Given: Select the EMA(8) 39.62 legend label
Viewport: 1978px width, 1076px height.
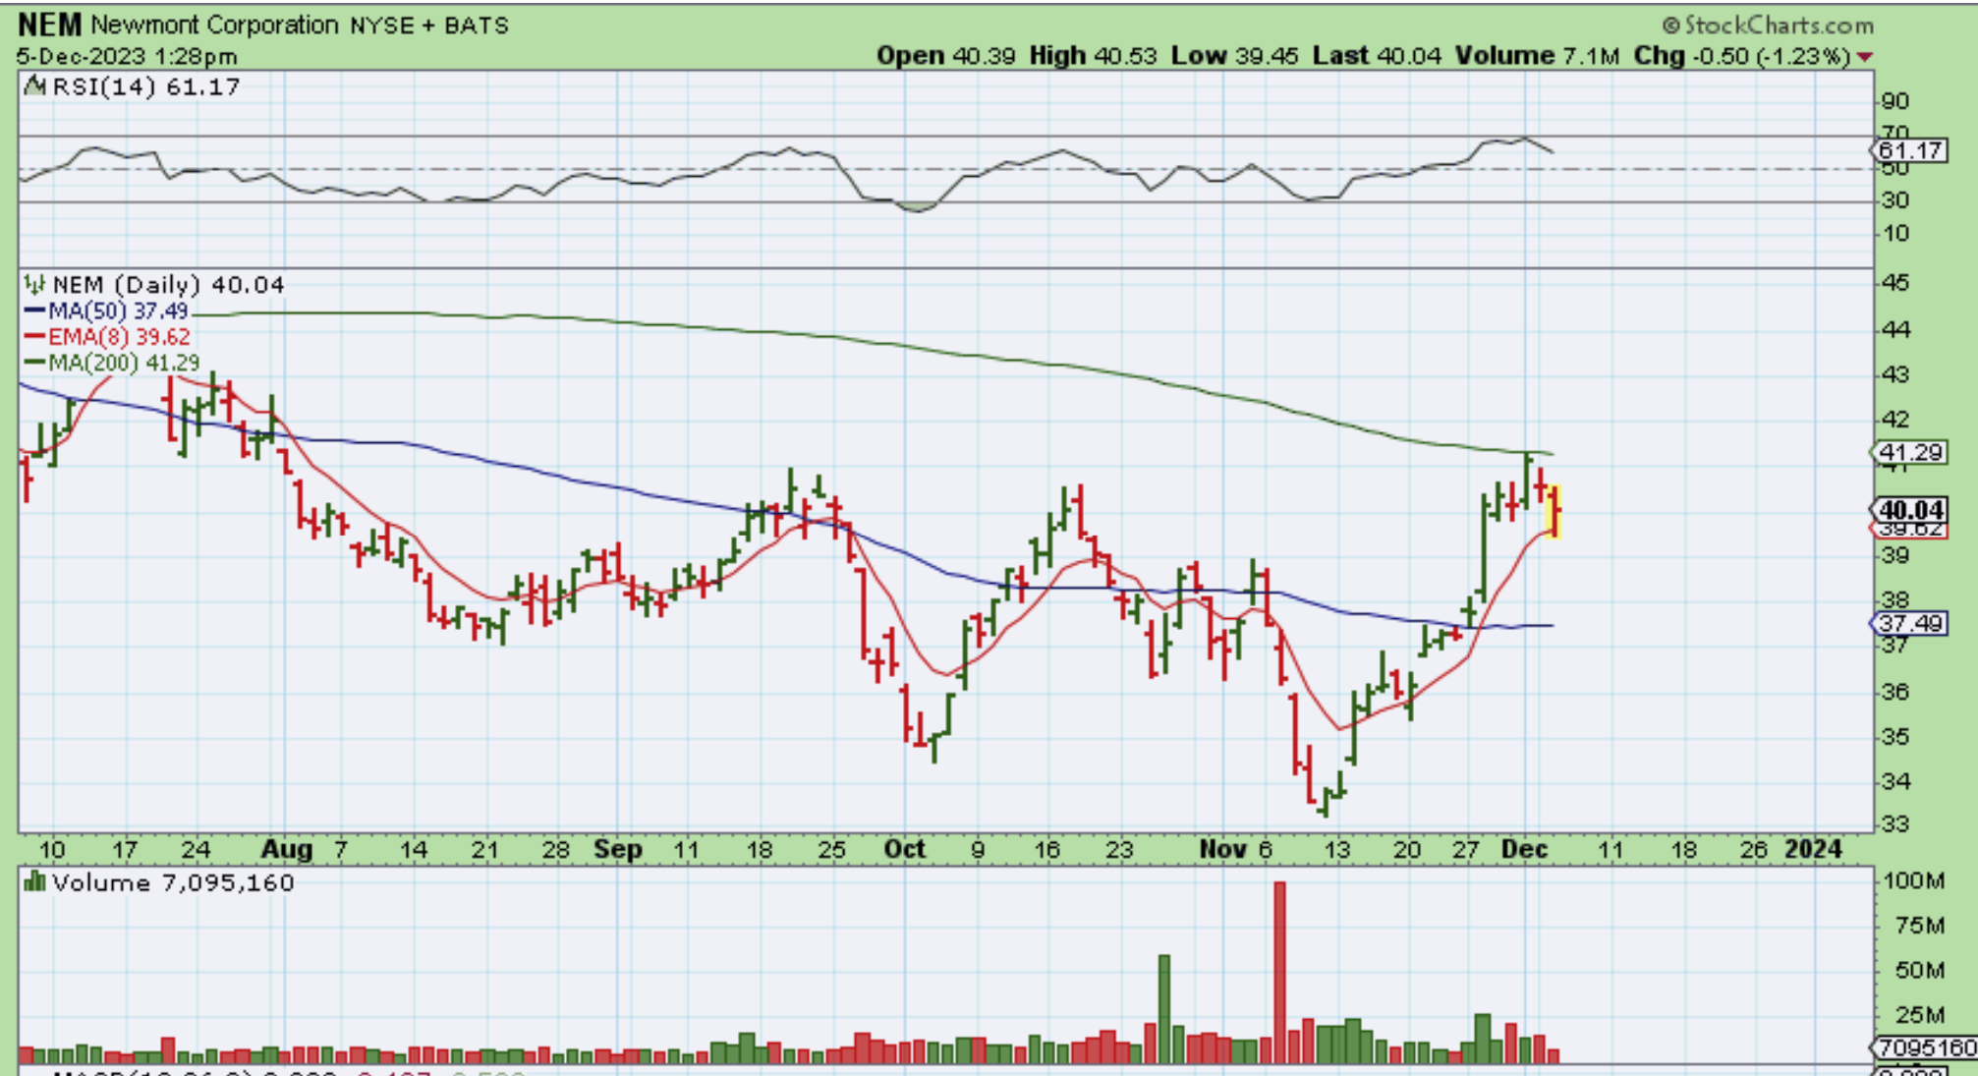Looking at the screenshot, I should tap(119, 337).
